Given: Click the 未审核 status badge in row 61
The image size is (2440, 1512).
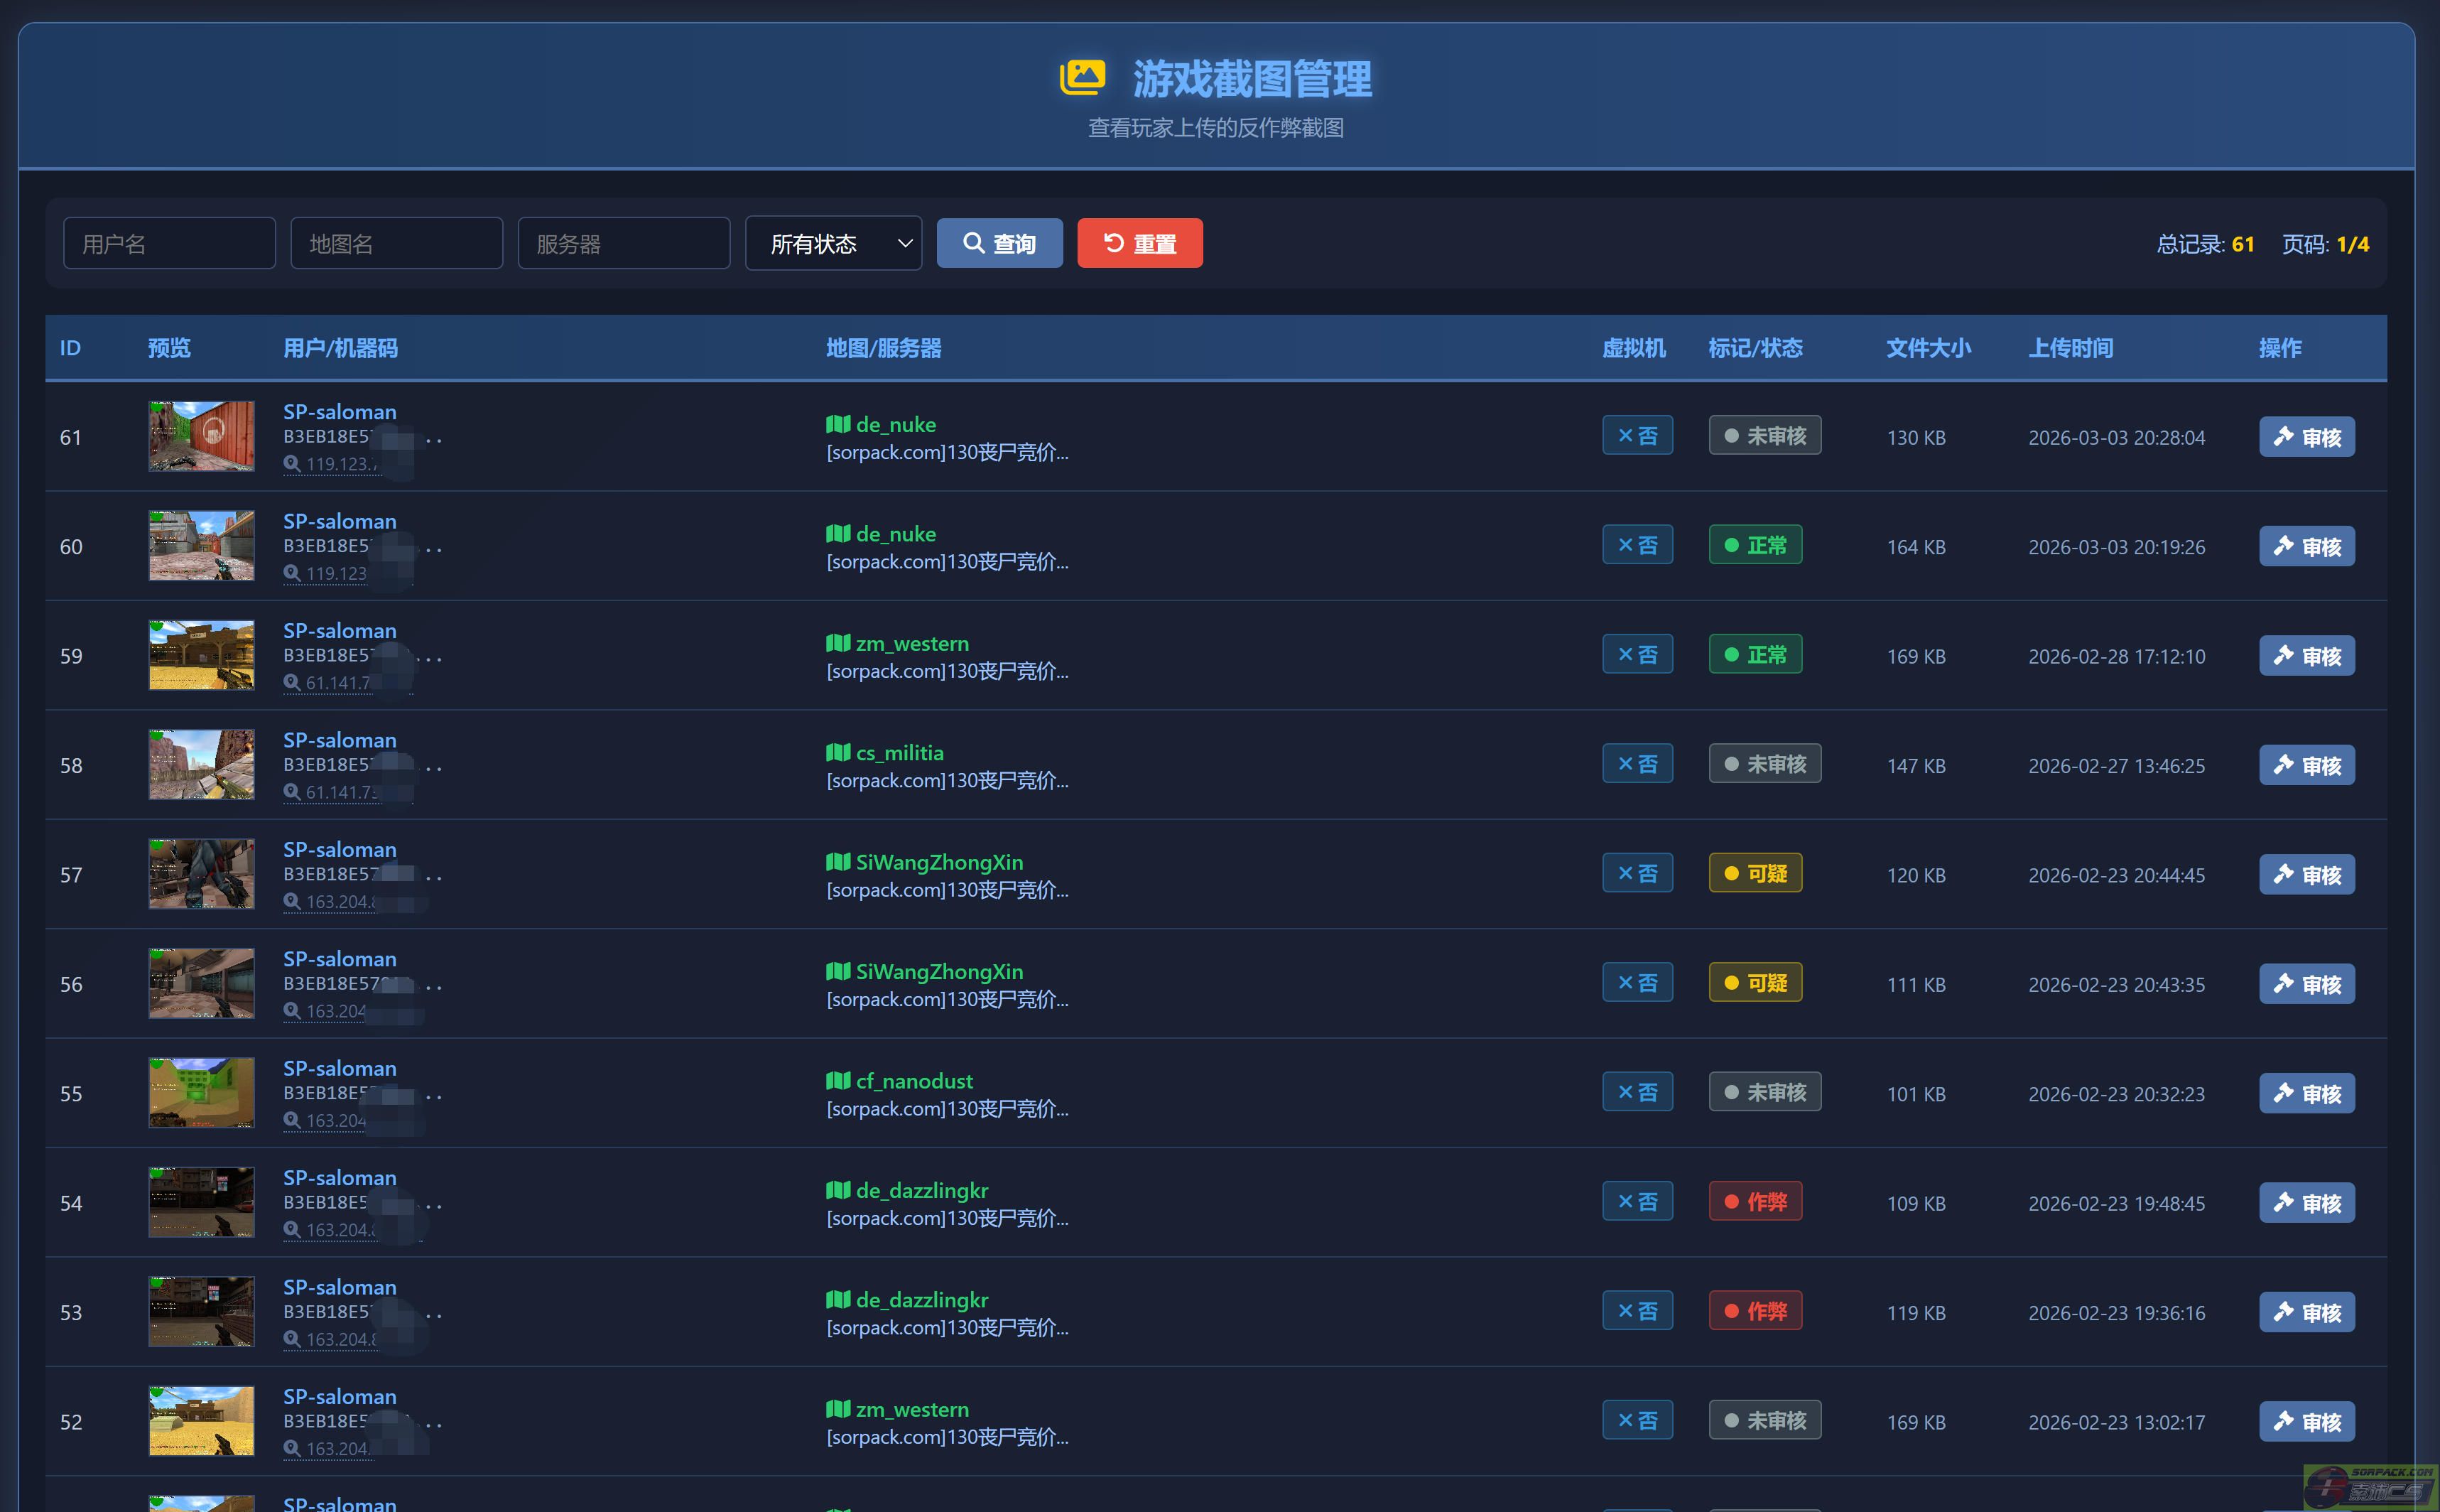Looking at the screenshot, I should point(1764,436).
